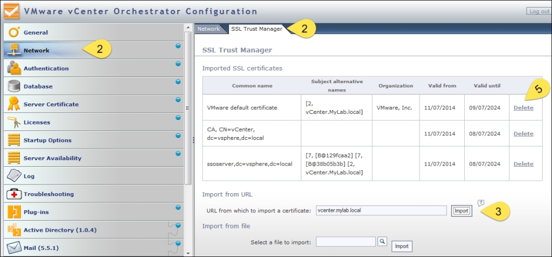Open the Server Availability section
The image size is (552, 257).
point(94,158)
